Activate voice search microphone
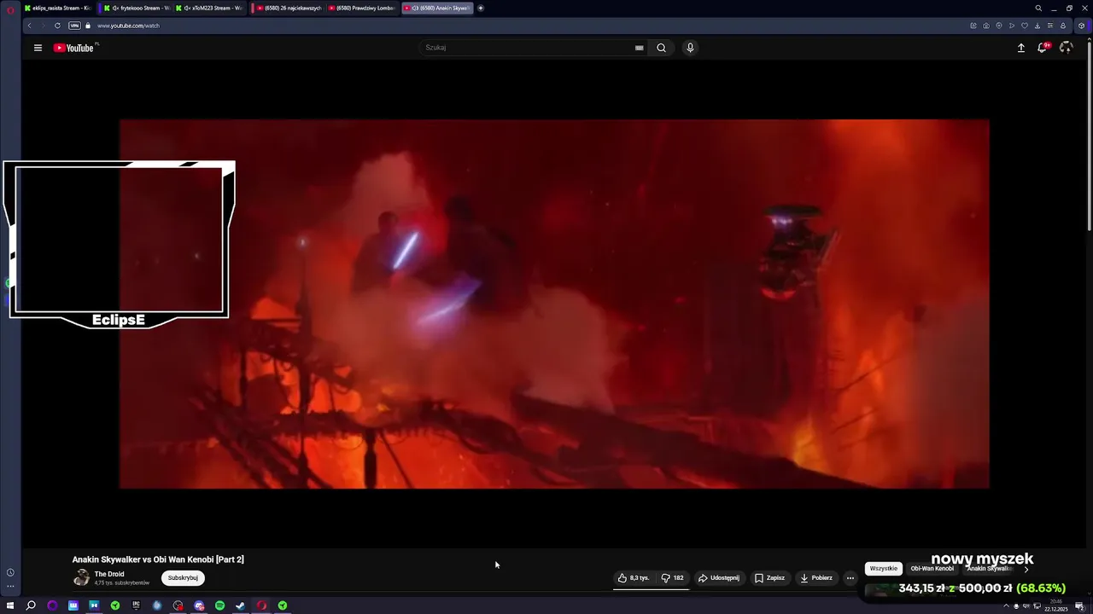Image resolution: width=1093 pixels, height=614 pixels. point(690,48)
